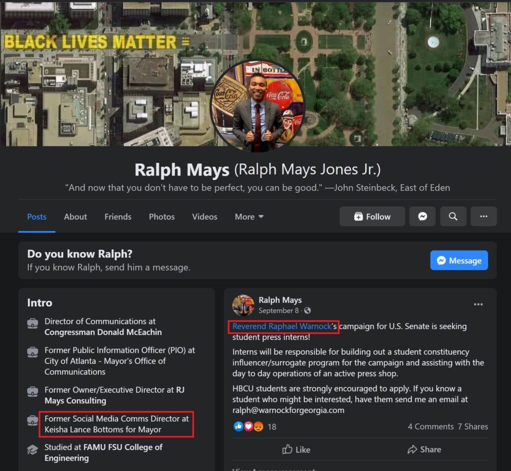The height and width of the screenshot is (471, 511).
Task: Open post options three-dot menu
Action: (x=478, y=304)
